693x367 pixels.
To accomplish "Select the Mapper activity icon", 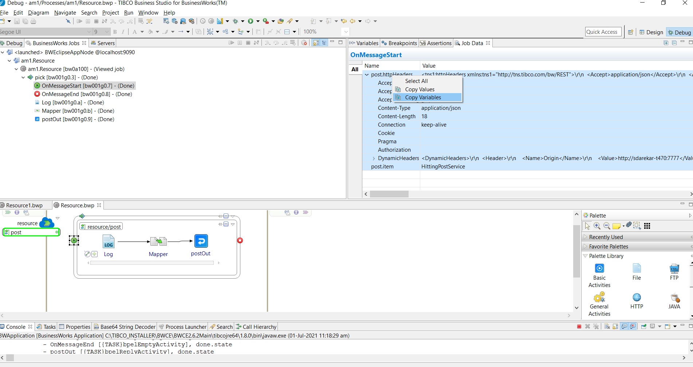I will (x=158, y=242).
